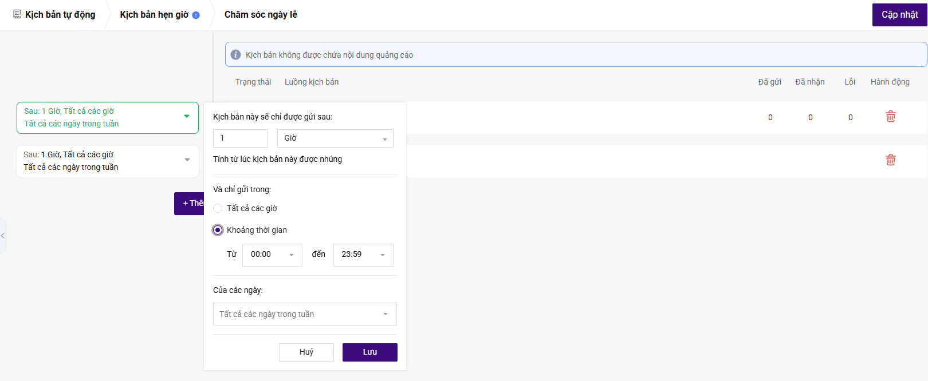928x381 pixels.
Task: Click the Lưu button to save
Action: coord(369,352)
